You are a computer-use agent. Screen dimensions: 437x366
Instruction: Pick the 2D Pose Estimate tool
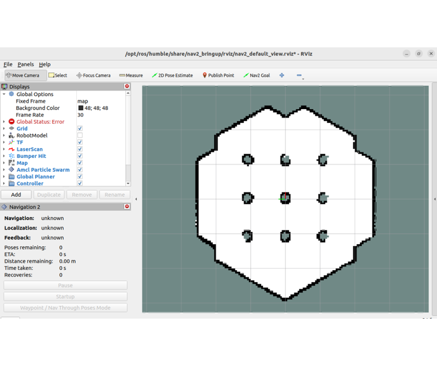pos(172,75)
